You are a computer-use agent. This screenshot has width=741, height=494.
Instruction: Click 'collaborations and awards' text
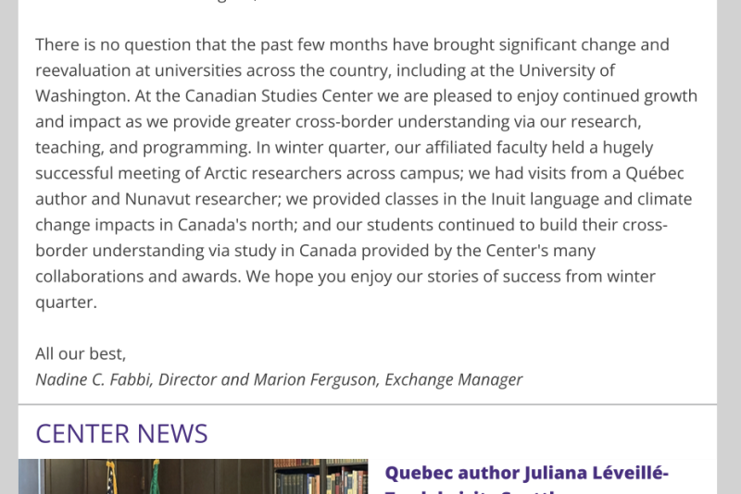pos(138,276)
